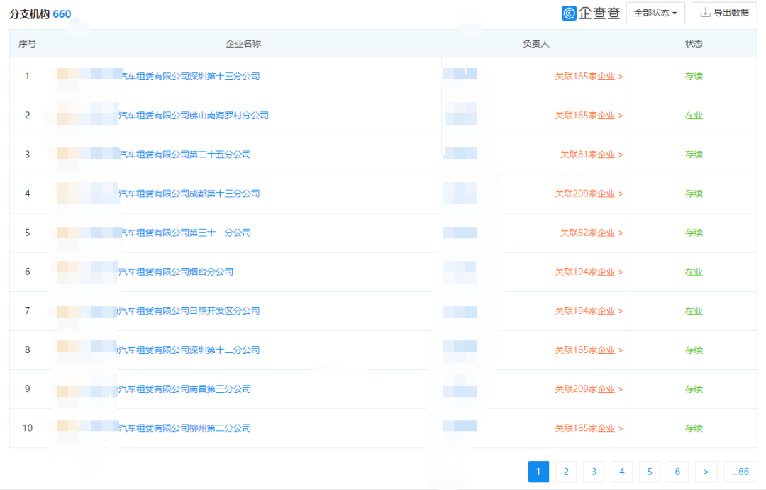The width and height of the screenshot is (766, 490).
Task: Open the 柳州第二分公司 company link
Action: 184,428
